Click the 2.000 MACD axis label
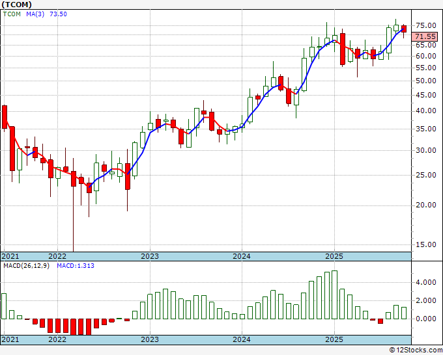This screenshot has height=355, width=443. (426, 300)
